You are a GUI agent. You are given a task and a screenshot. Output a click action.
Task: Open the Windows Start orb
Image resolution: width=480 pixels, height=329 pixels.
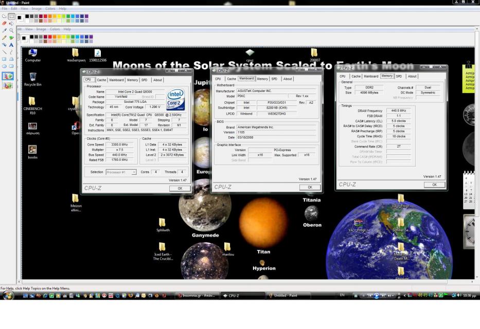coord(8,296)
